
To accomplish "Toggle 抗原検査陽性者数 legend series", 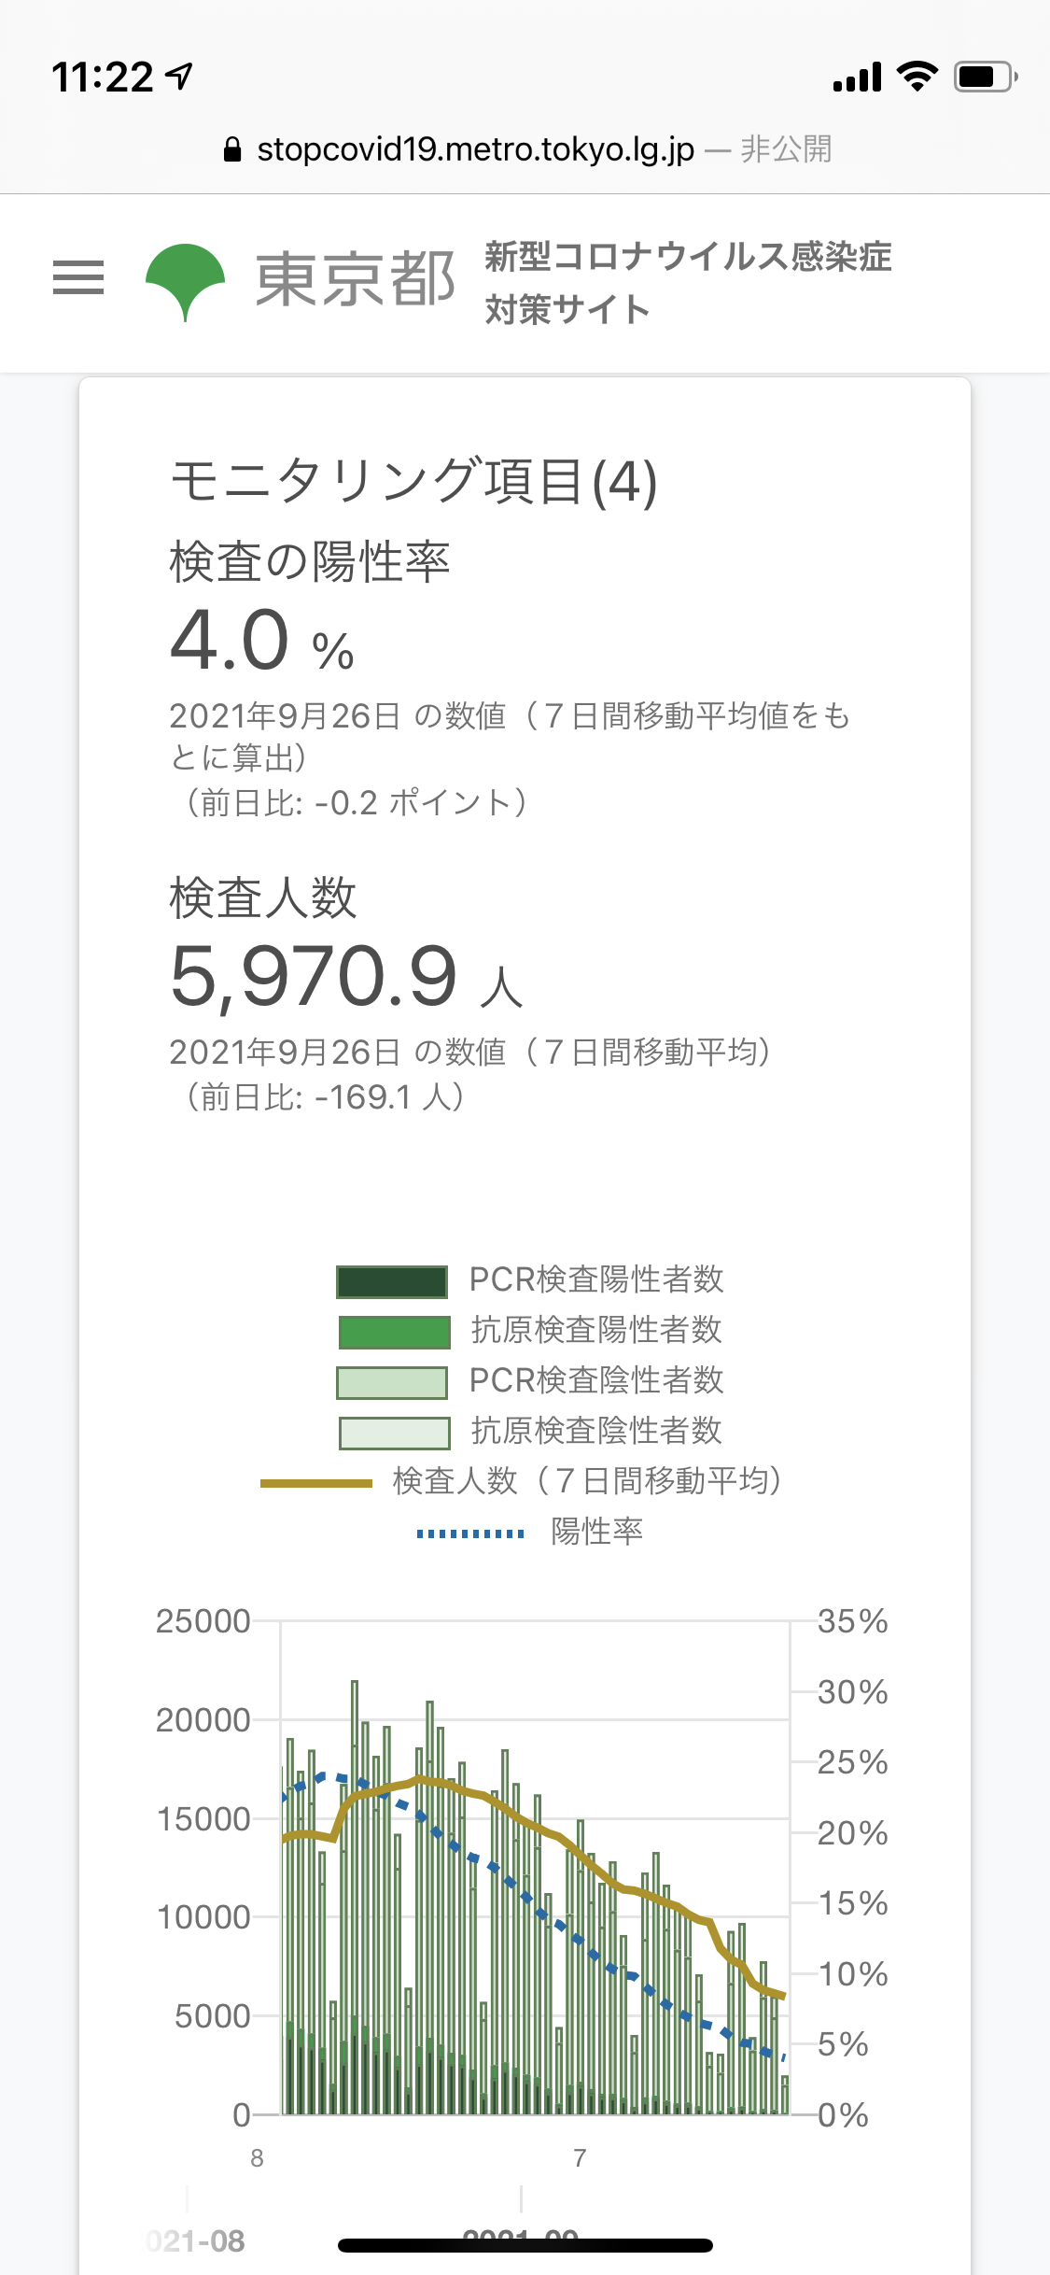I will (530, 1330).
